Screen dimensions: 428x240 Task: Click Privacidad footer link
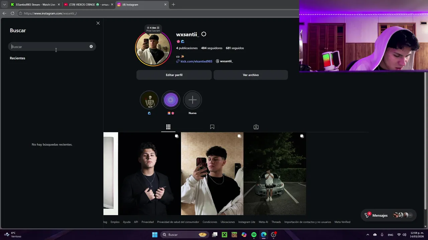coord(147,222)
